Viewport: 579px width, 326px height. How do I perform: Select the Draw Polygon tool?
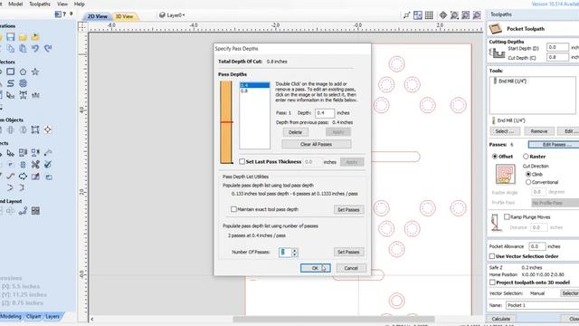click(x=23, y=72)
